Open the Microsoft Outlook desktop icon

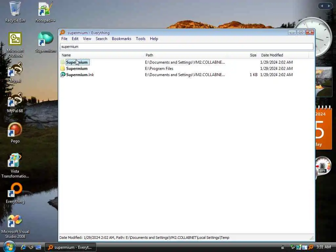(15, 45)
